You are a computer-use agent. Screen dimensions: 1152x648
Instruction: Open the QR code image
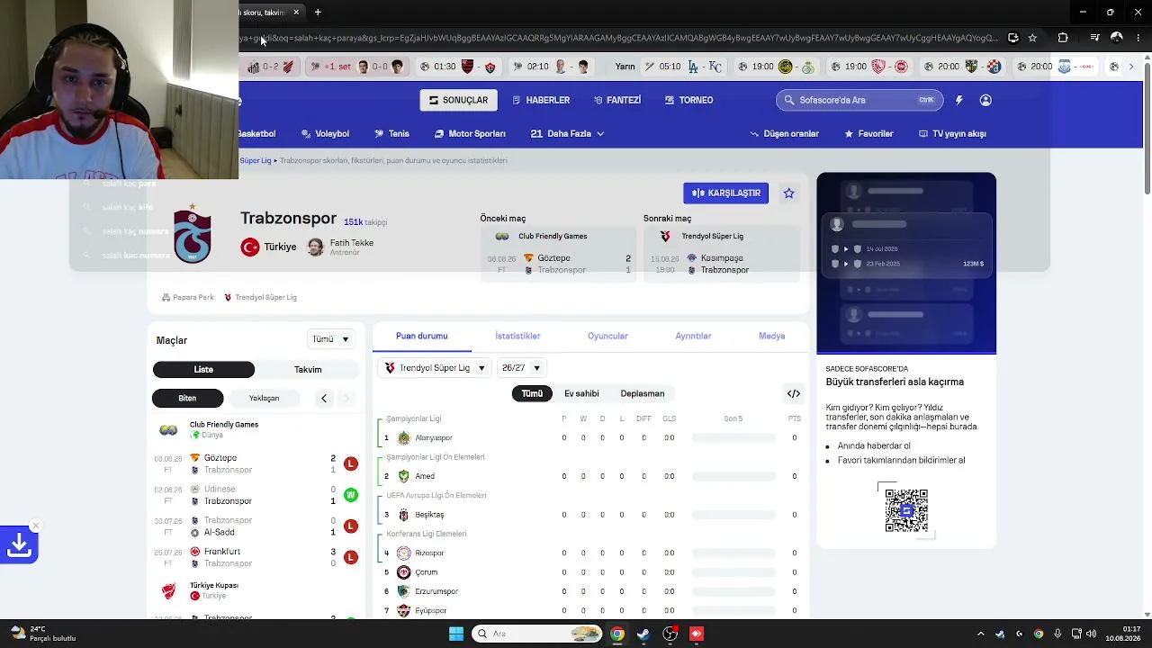point(906,510)
